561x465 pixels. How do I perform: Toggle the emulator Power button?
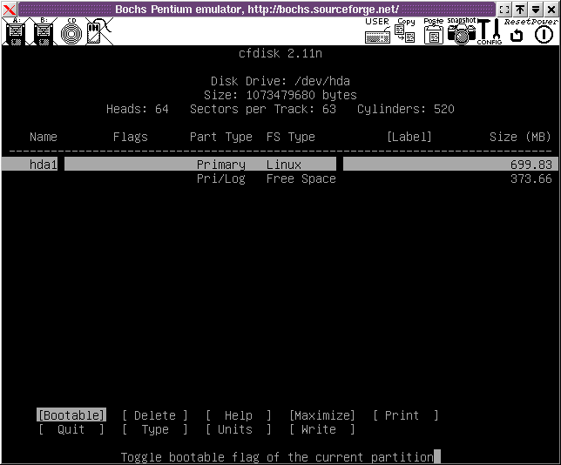(544, 34)
